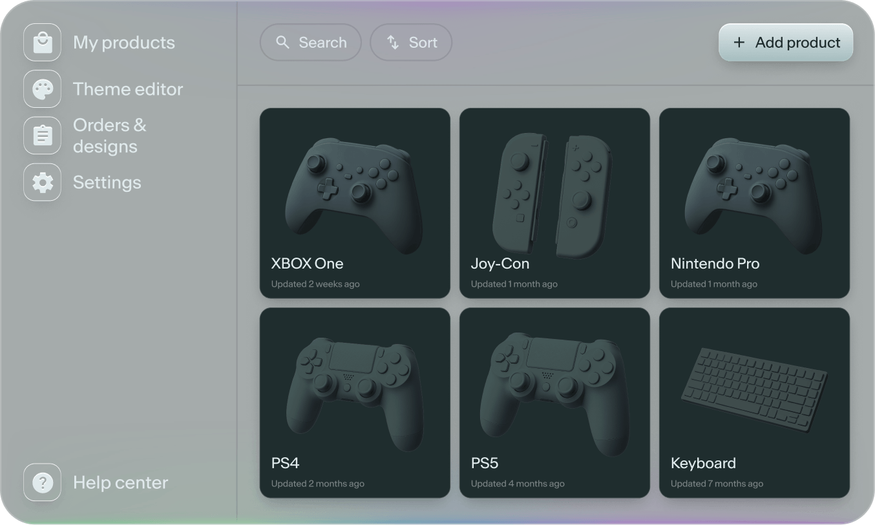875x525 pixels.
Task: Open the Help center link
Action: pos(120,482)
